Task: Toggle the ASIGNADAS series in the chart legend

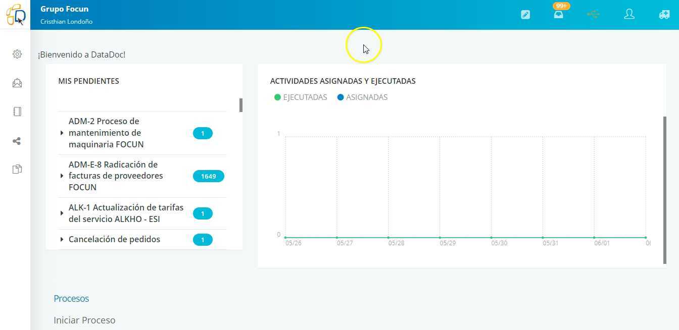Action: 362,97
